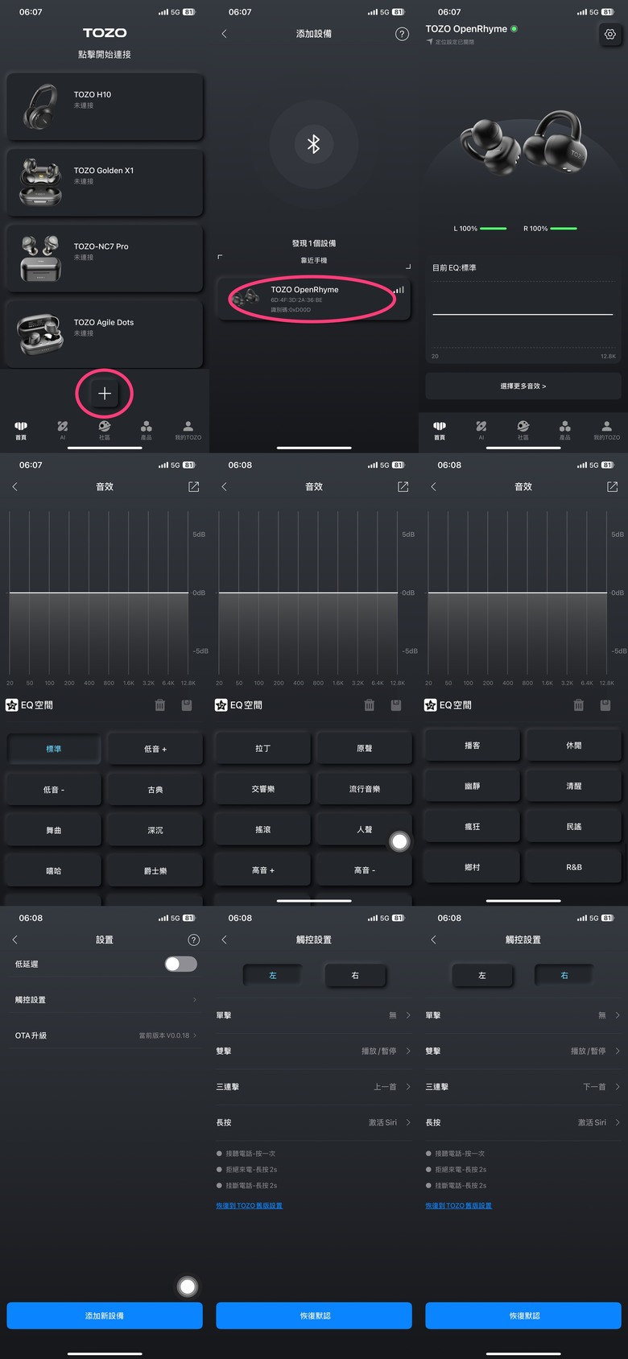Tap 恢復默認 button on screen showing 下一首

523,1316
